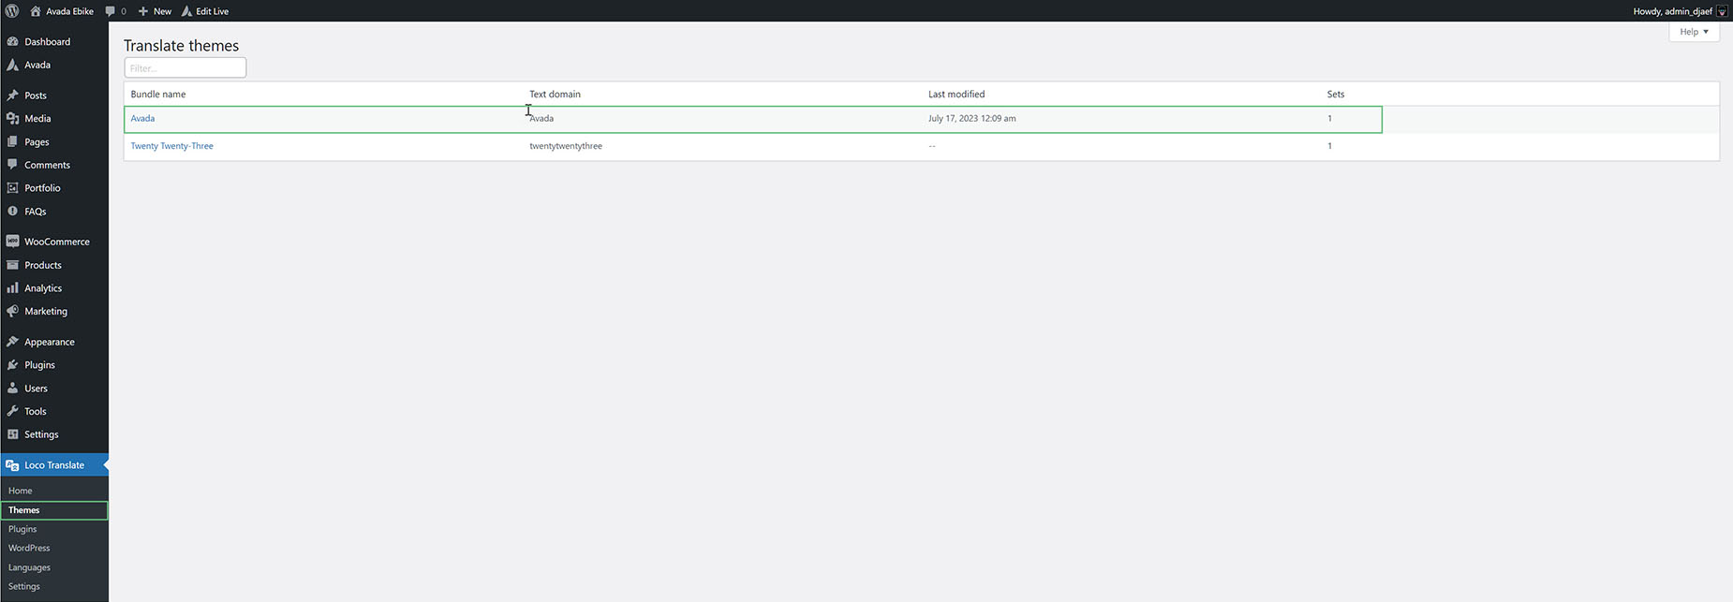
Task: Click the Avada logo icon in sidebar
Action: click(x=12, y=65)
